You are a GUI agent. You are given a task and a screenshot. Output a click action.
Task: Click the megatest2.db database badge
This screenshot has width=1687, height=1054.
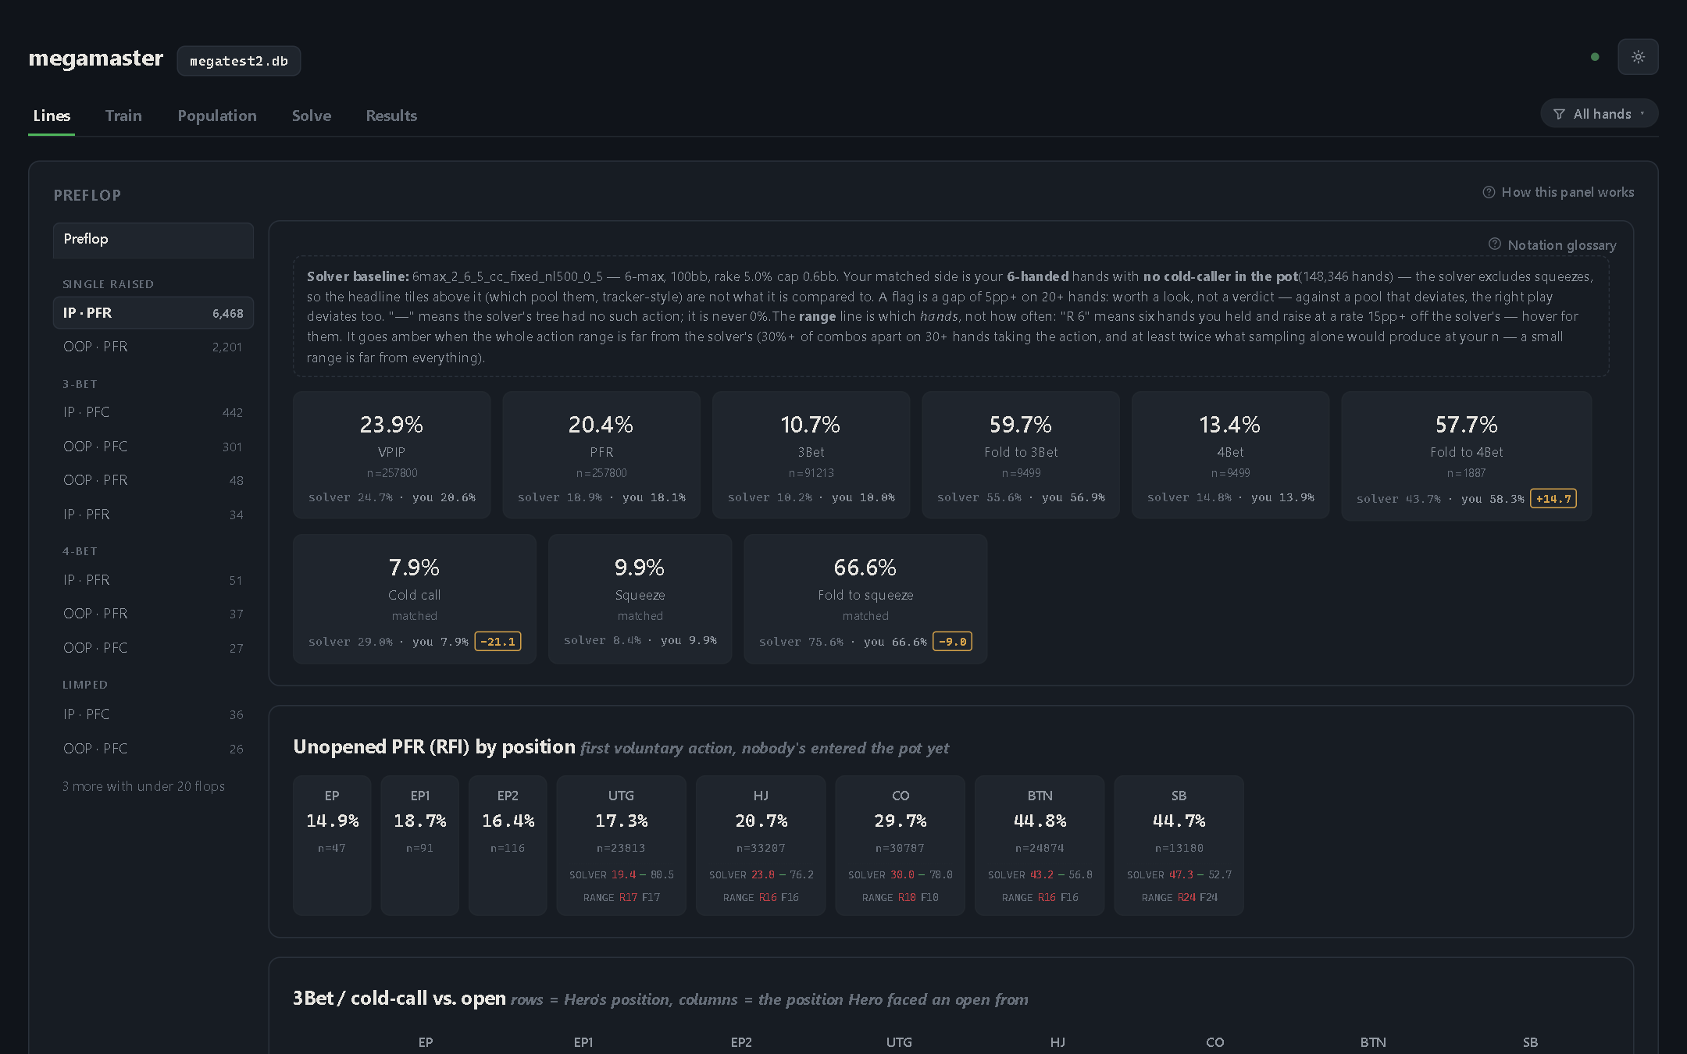click(x=239, y=61)
